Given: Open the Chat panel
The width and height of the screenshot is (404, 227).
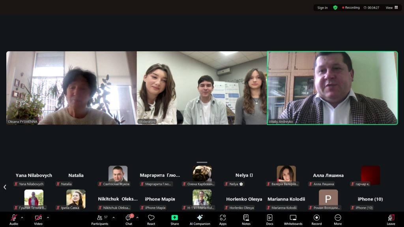Looking at the screenshot, I should [x=129, y=220].
